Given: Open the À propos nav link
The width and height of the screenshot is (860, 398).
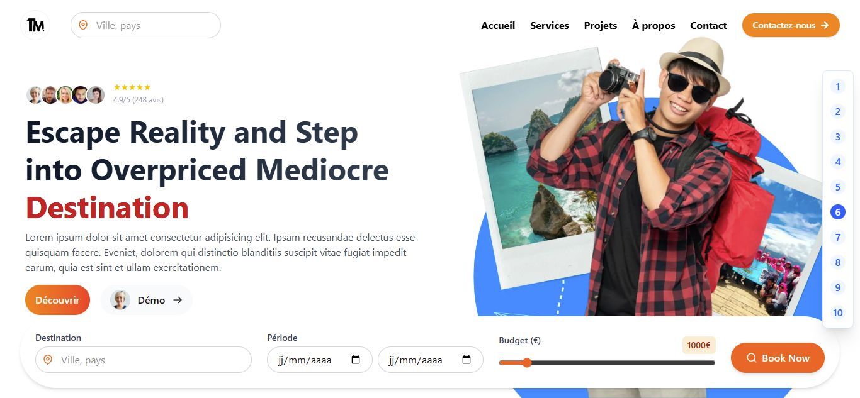Looking at the screenshot, I should 653,25.
